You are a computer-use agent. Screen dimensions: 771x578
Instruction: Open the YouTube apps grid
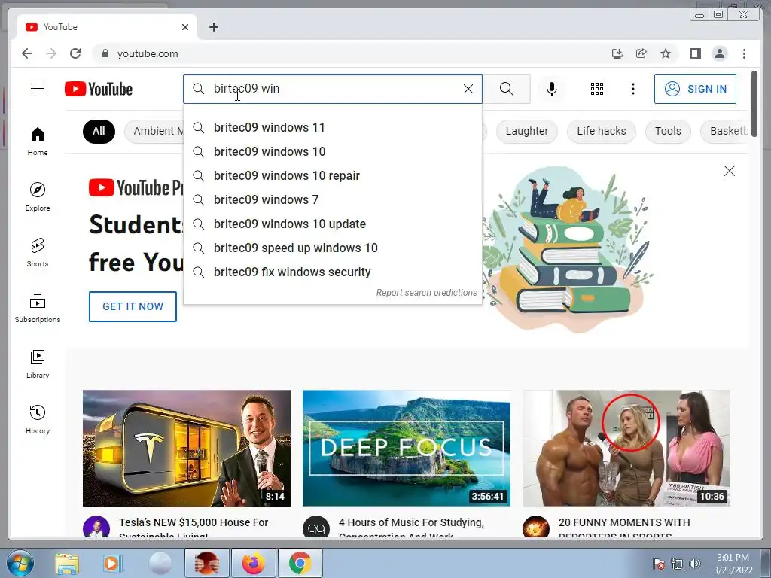click(597, 89)
